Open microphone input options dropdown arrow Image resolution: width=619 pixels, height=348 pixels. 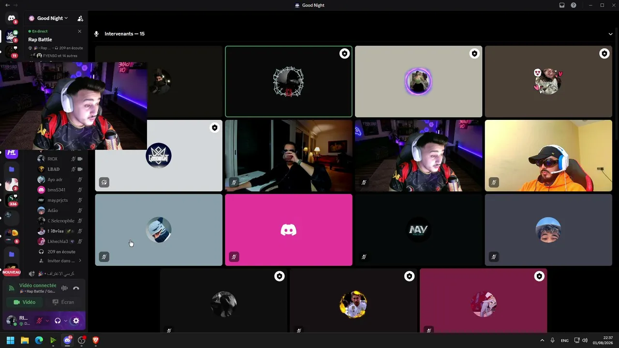(47, 320)
